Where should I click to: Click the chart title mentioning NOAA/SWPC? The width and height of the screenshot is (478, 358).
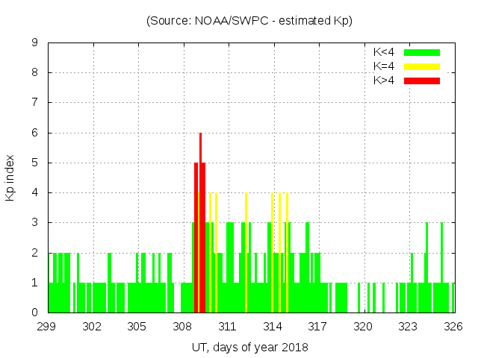point(249,21)
